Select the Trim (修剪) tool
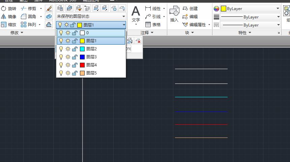Image resolution: width=290 pixels, height=162 pixels. coord(29,8)
